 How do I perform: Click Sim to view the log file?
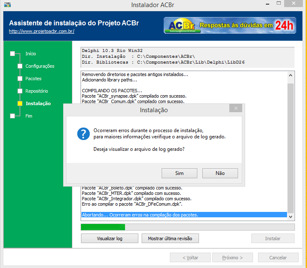tap(179, 173)
